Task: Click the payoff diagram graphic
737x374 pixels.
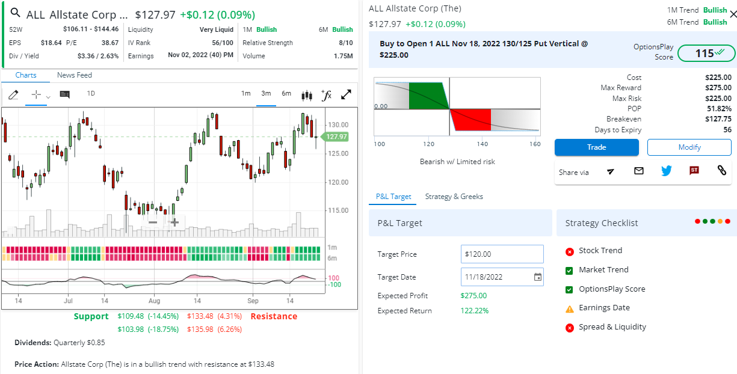Action: 457,106
